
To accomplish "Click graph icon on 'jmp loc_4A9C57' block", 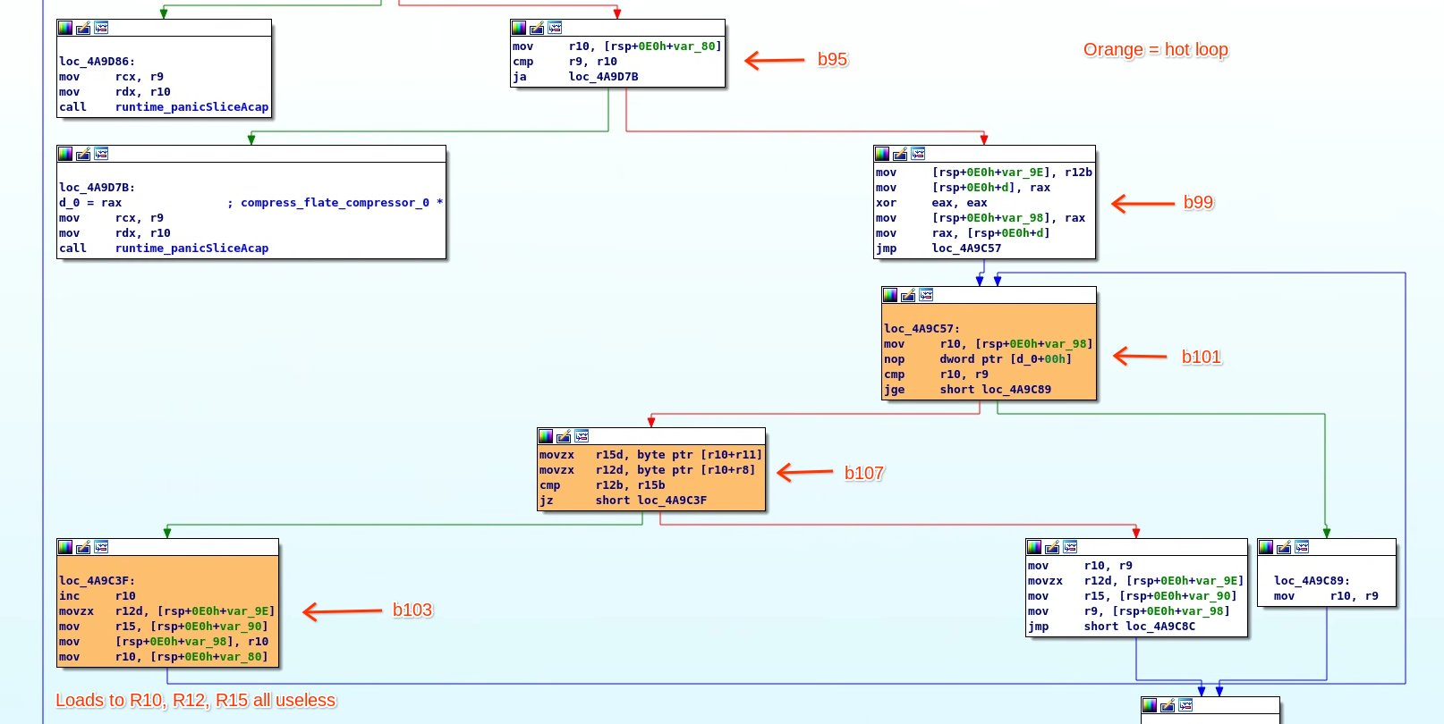I will [918, 154].
